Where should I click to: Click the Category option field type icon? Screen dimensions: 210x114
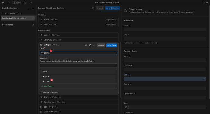[41, 45]
